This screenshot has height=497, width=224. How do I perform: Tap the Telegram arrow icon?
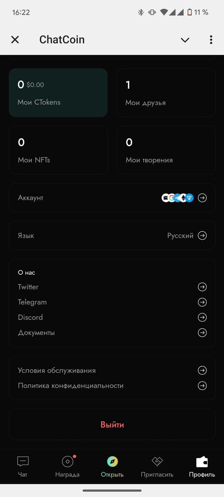[x=202, y=302]
